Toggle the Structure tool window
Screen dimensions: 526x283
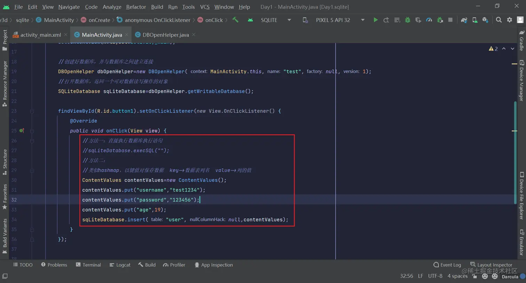[x=5, y=162]
